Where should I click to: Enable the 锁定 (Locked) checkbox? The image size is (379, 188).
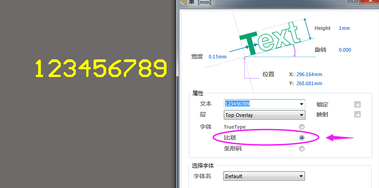pyautogui.click(x=357, y=104)
